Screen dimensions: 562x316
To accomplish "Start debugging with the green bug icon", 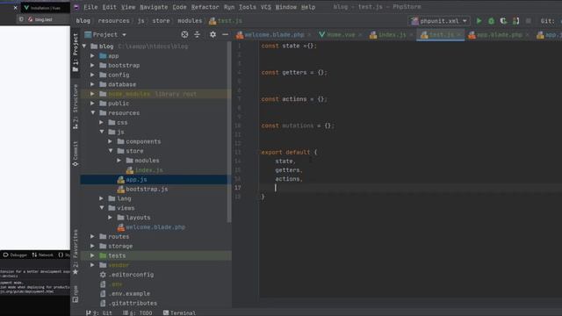I will point(492,21).
